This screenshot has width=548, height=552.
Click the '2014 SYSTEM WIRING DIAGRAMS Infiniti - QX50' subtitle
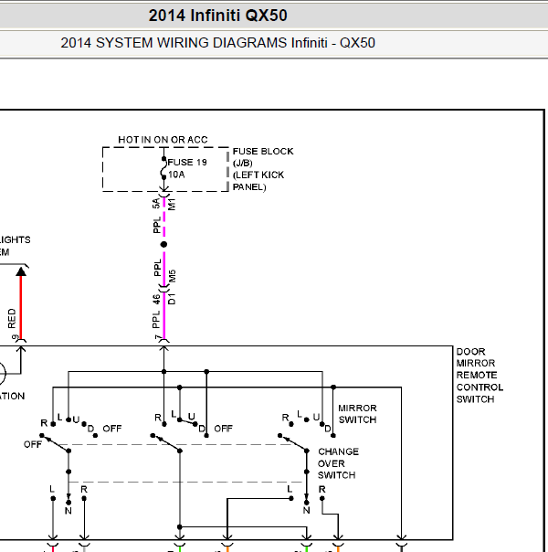[x=217, y=43]
